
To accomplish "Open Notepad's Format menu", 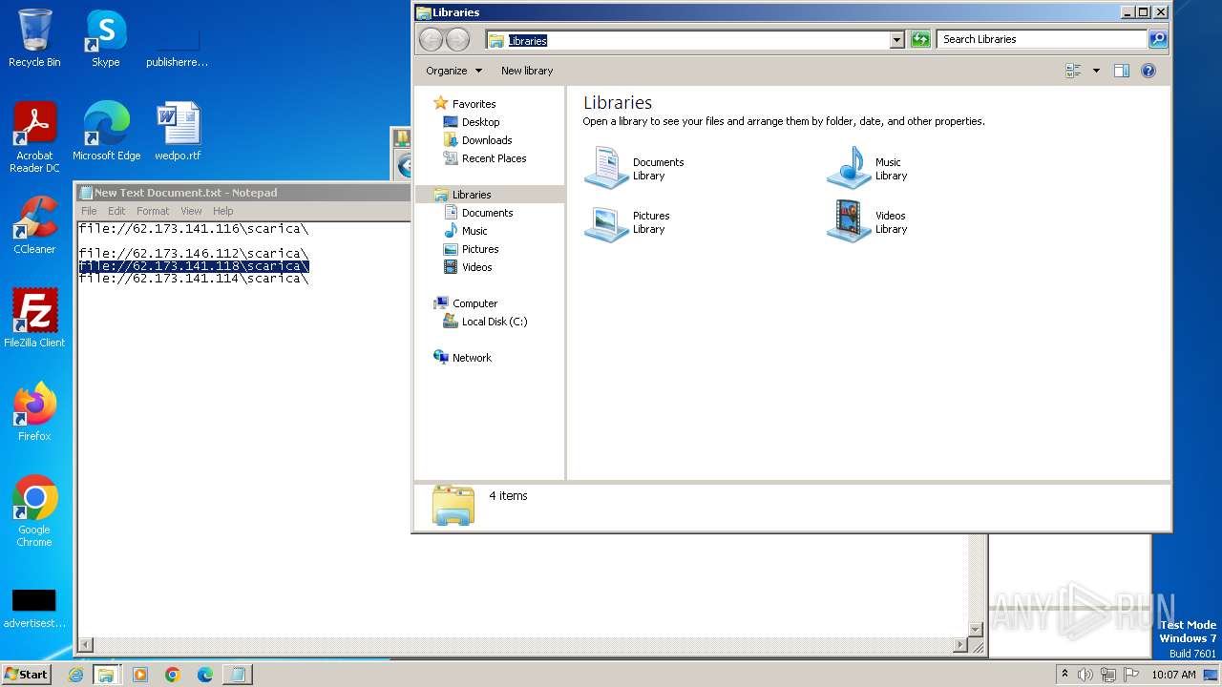I will pos(153,211).
